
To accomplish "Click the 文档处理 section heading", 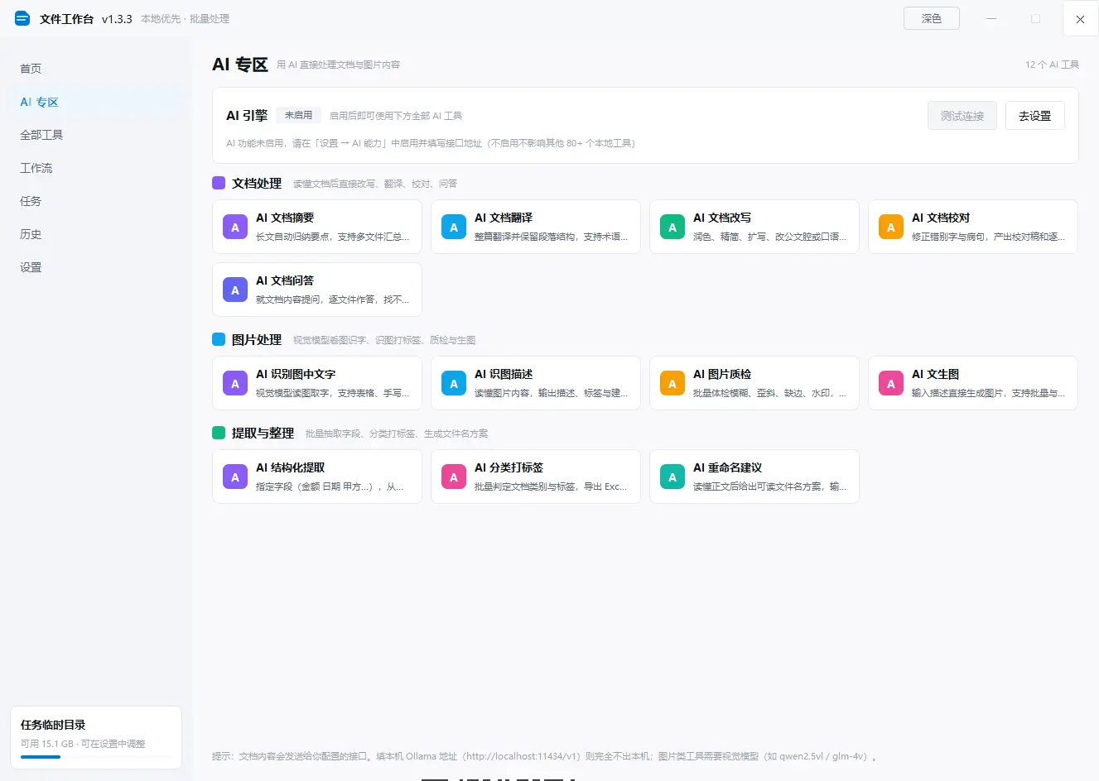I will click(257, 184).
